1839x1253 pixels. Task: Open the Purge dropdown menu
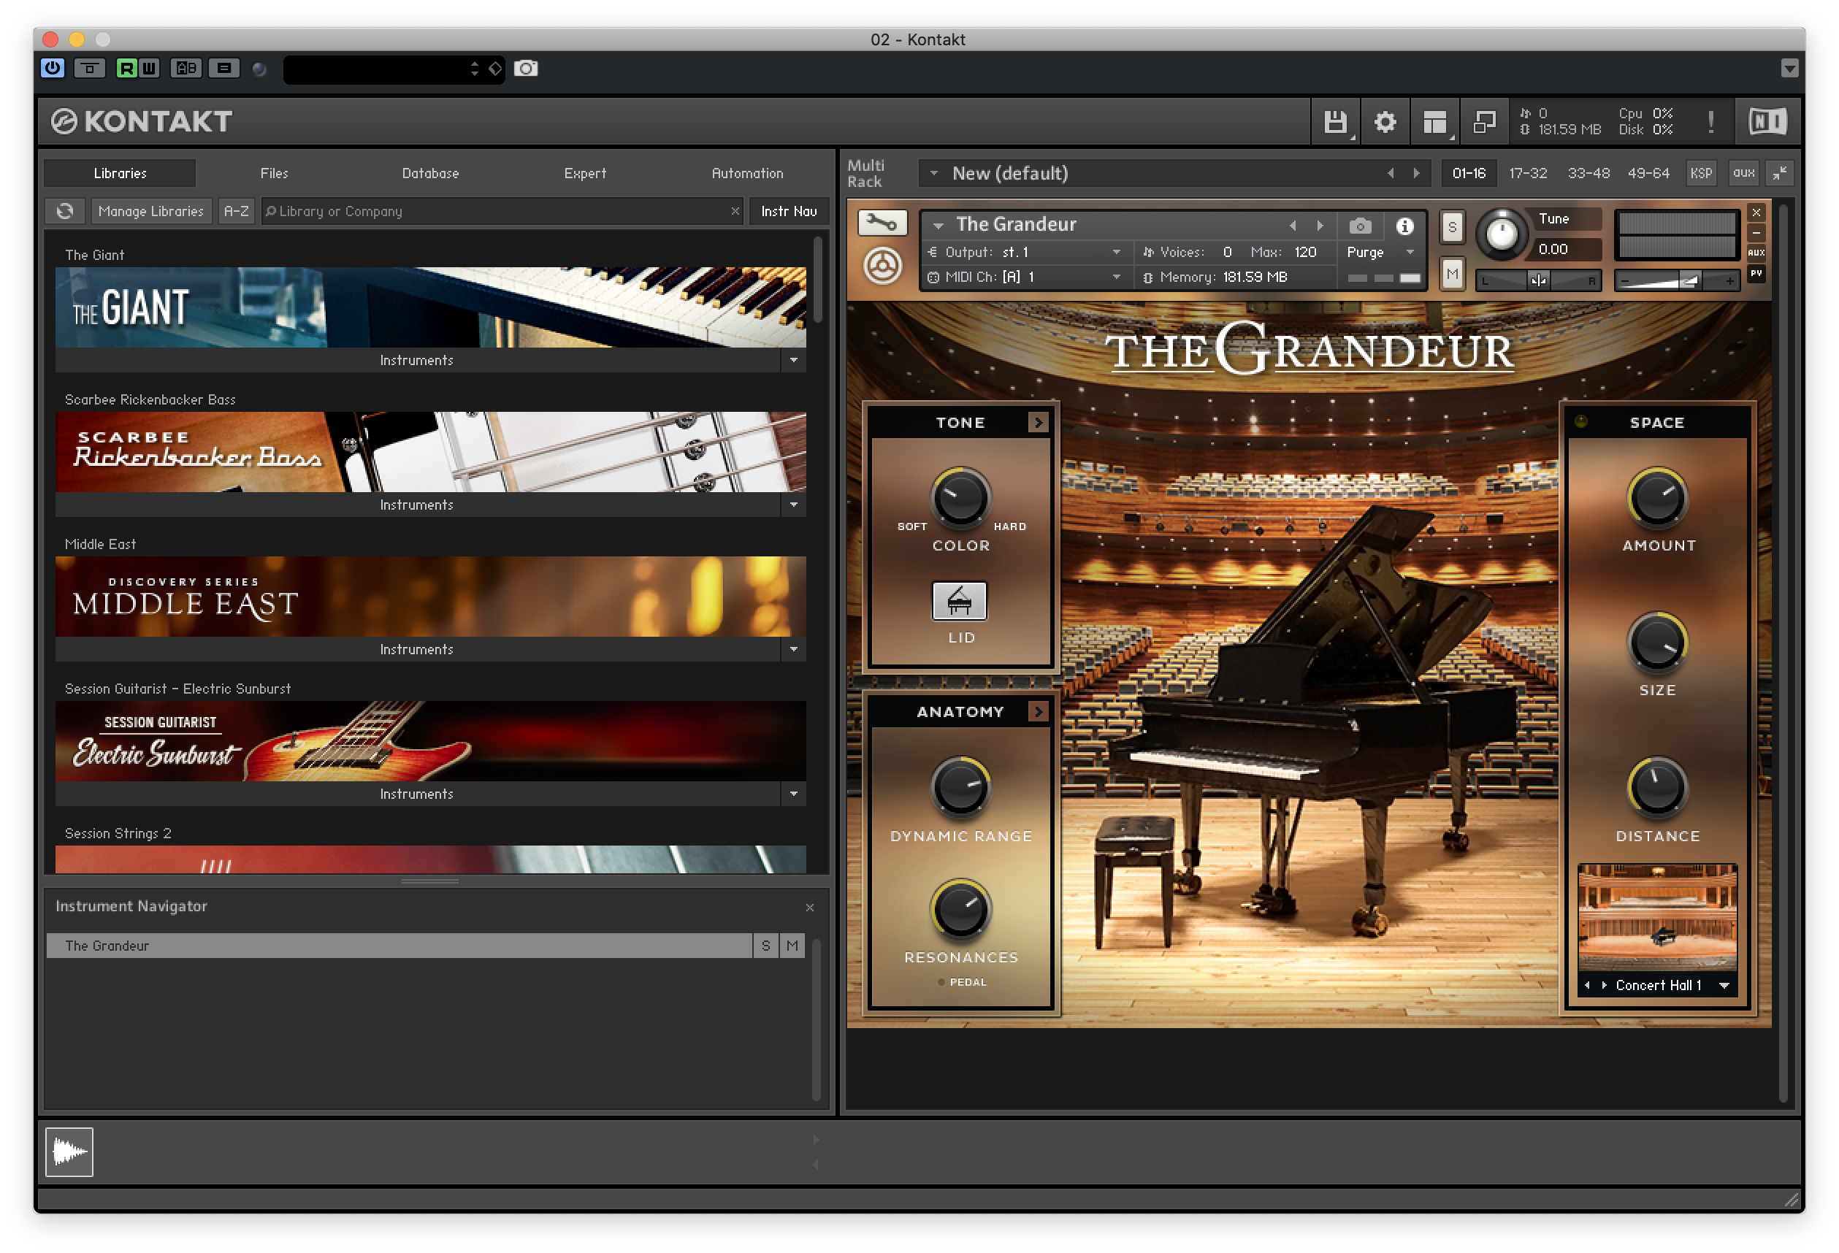[1380, 253]
